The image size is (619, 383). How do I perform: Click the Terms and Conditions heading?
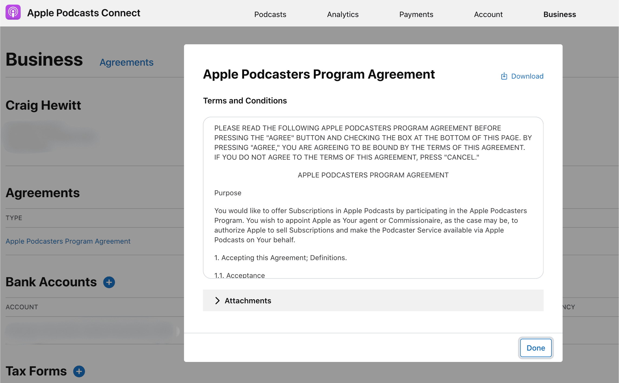pyautogui.click(x=245, y=101)
